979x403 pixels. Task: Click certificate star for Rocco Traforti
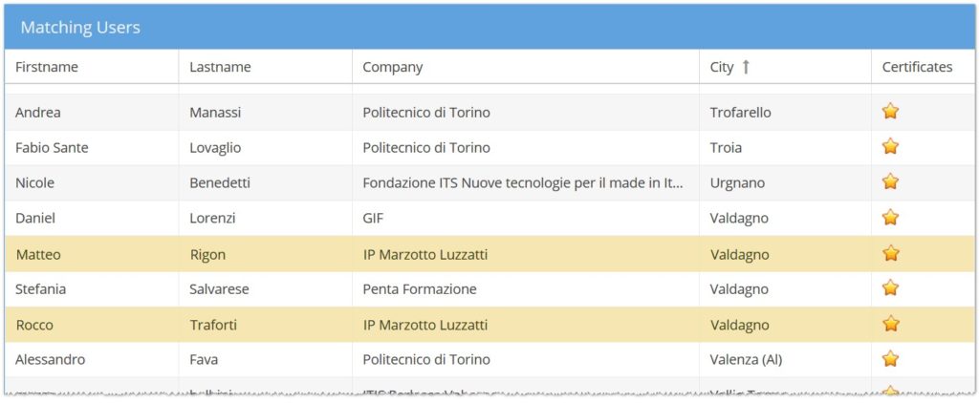click(x=890, y=324)
